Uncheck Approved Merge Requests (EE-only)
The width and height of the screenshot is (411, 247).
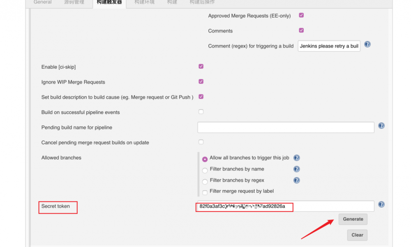301,15
